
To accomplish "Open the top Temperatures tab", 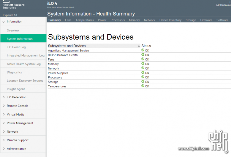I will click(85, 20).
